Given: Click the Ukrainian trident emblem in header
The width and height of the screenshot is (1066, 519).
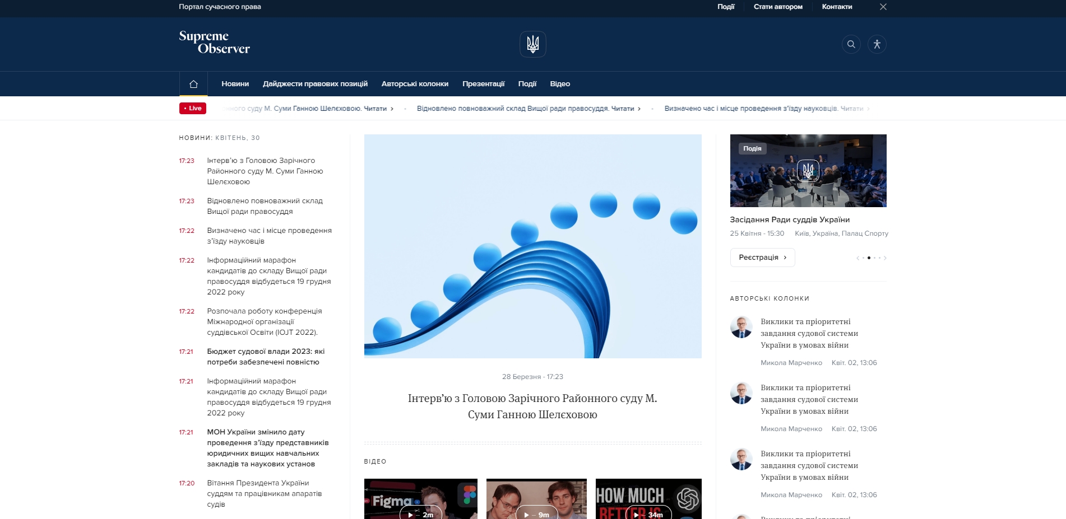Looking at the screenshot, I should 532,44.
